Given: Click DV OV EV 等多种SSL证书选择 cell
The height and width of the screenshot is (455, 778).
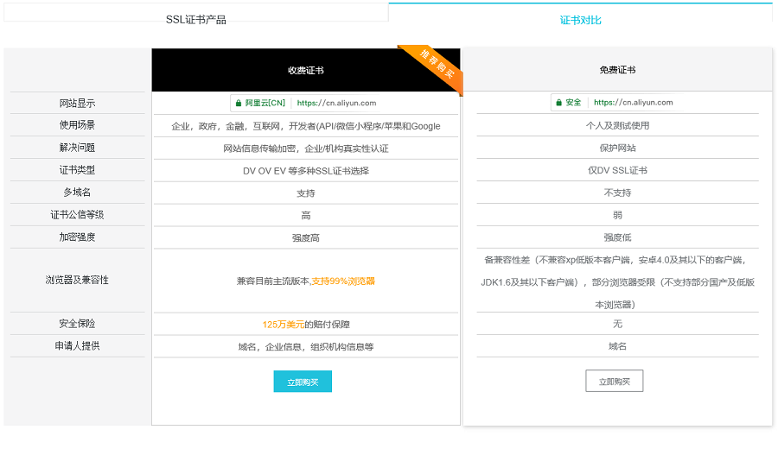Looking at the screenshot, I should [306, 171].
